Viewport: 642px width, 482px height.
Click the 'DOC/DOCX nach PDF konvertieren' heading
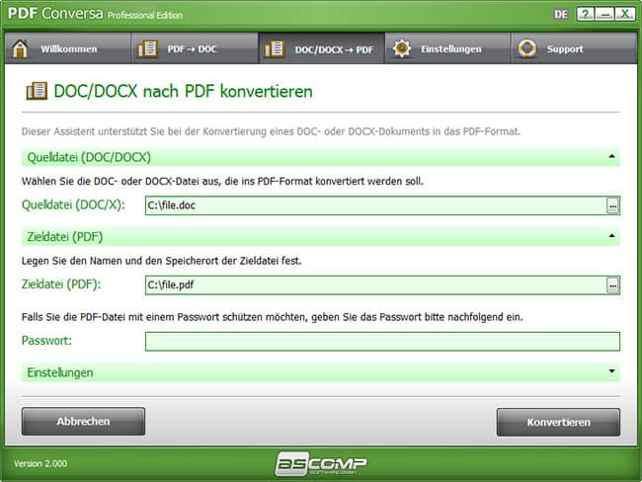183,91
